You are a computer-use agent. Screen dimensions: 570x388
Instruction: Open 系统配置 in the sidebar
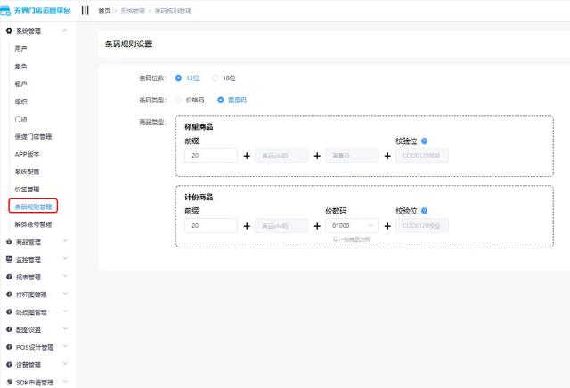click(x=27, y=172)
